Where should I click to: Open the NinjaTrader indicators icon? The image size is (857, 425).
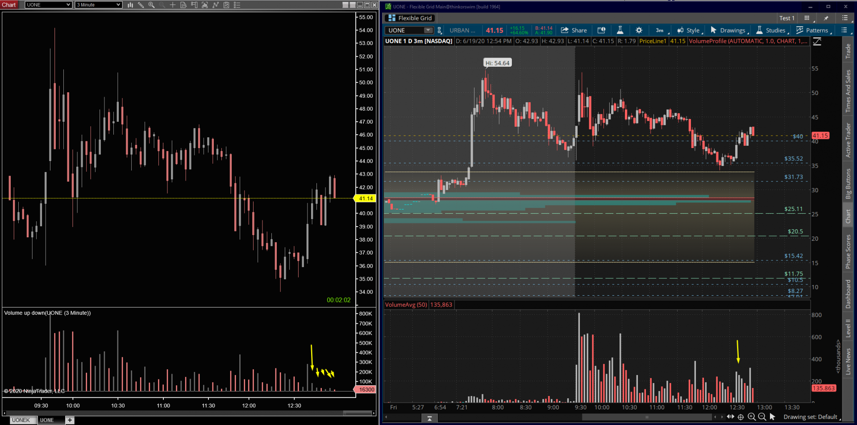(216, 5)
